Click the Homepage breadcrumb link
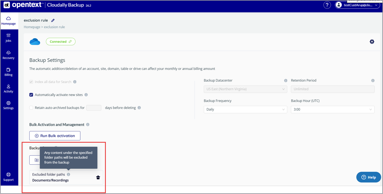 [x=32, y=27]
